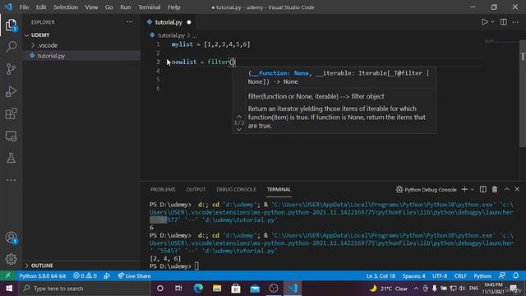Run Python file with play button
Image resolution: width=526 pixels, height=296 pixels.
484,22
